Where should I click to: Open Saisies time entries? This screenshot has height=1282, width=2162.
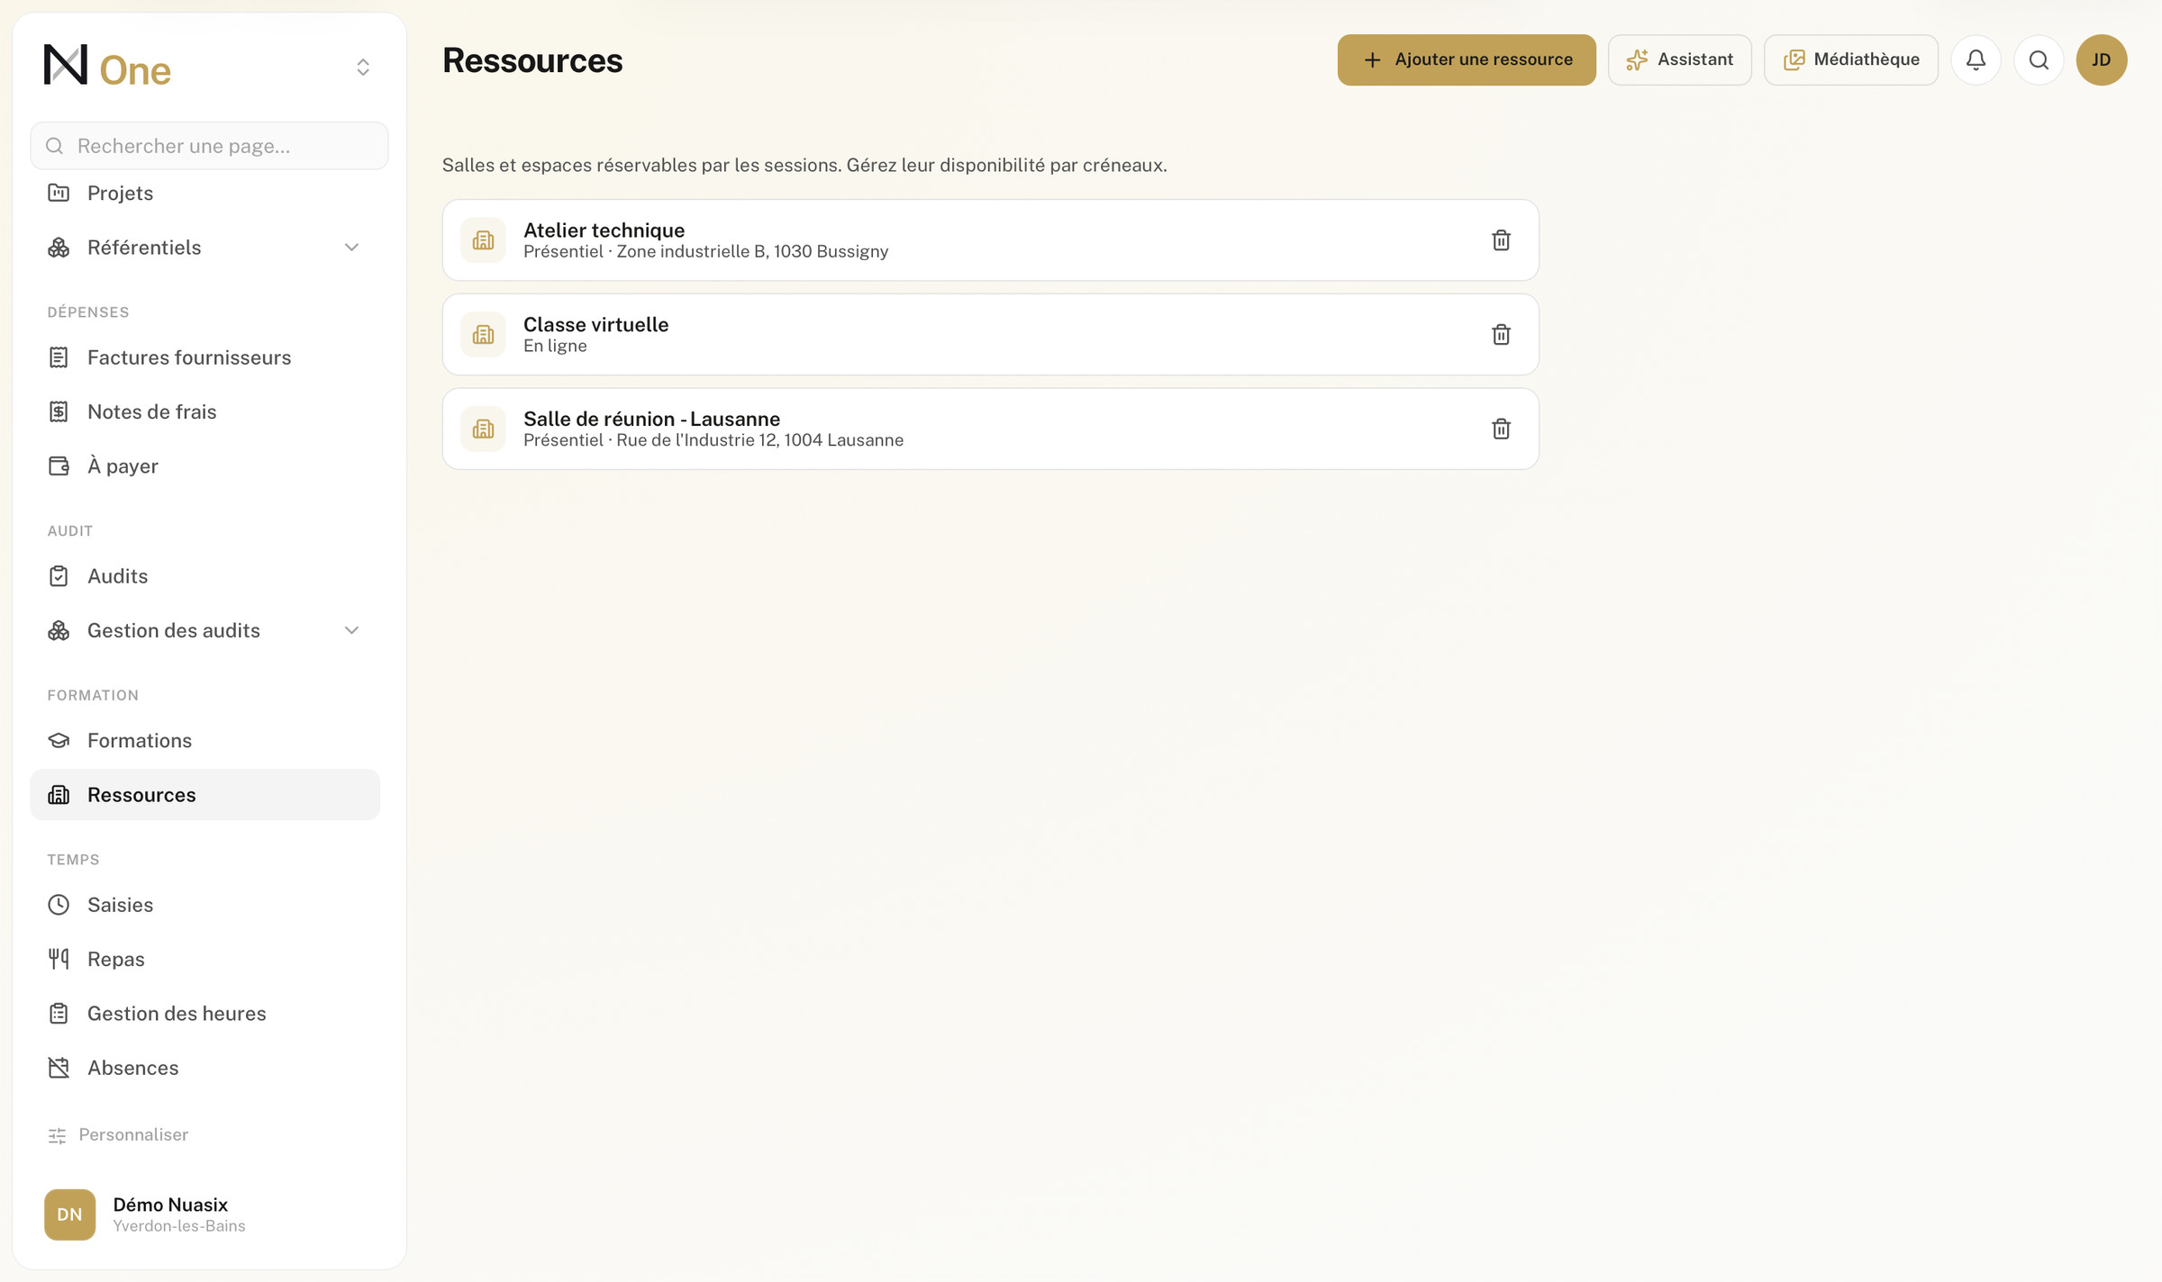pos(205,905)
